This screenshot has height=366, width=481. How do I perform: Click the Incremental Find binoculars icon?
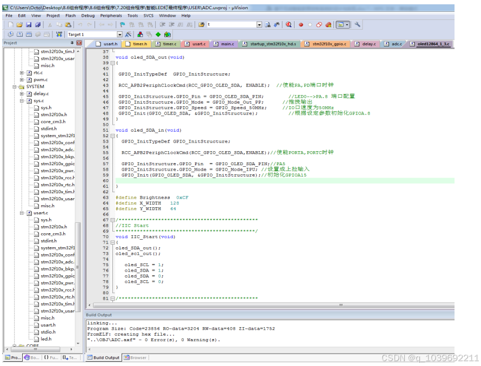point(277,24)
